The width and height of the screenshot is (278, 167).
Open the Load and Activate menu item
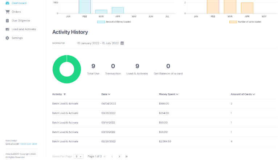click(24, 29)
